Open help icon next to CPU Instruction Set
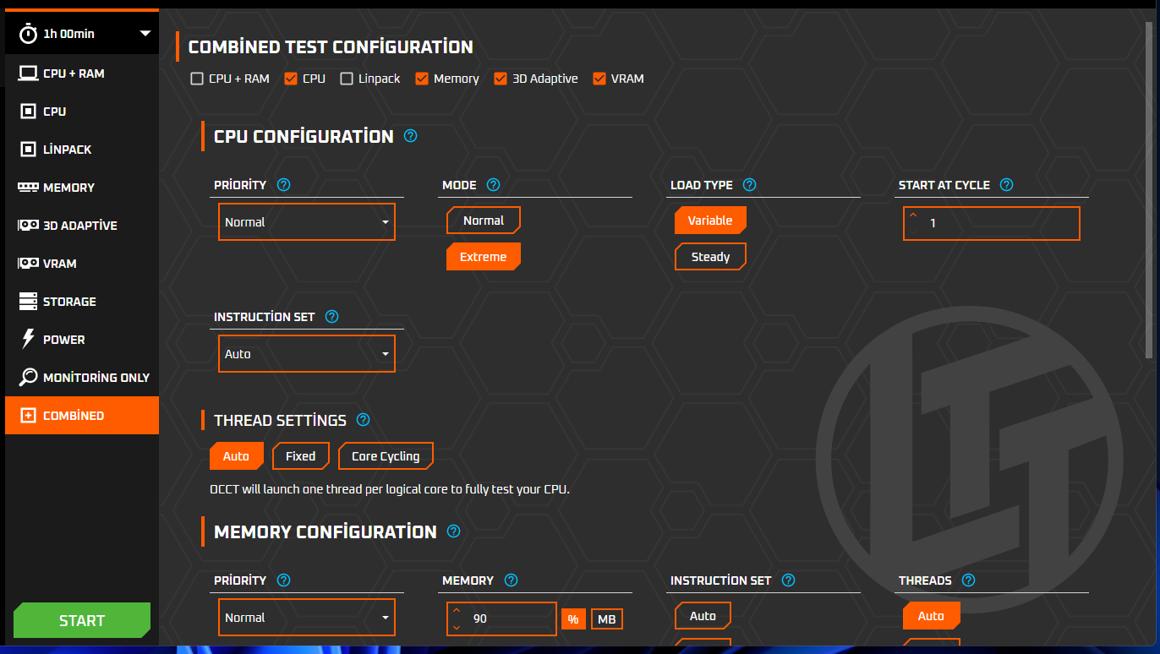Viewport: 1160px width, 654px height. (331, 316)
